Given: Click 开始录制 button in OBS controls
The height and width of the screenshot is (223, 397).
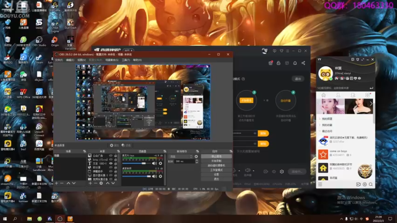Looking at the screenshot, I should tap(216, 161).
